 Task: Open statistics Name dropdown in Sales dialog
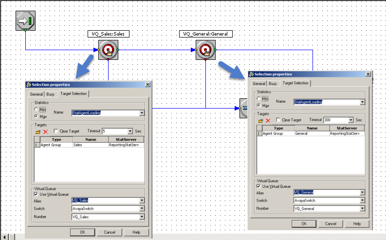tap(142, 113)
